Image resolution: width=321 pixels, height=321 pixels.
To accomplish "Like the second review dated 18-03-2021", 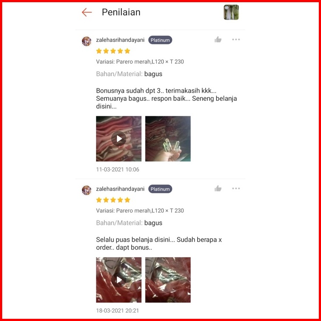I will [x=218, y=188].
